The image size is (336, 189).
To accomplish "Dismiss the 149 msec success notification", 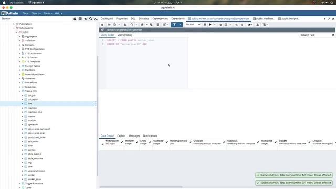I will [294, 175].
